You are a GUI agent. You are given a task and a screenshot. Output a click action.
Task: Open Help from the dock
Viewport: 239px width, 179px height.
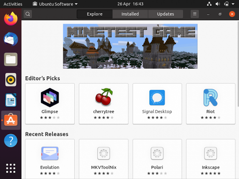point(11,141)
